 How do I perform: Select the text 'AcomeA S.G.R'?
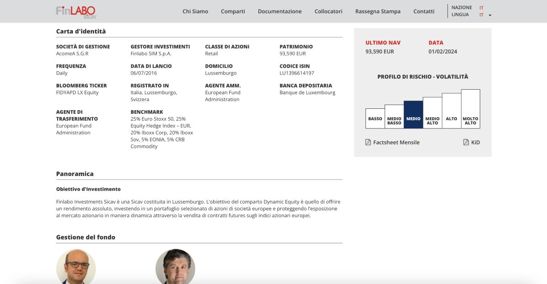[72, 54]
